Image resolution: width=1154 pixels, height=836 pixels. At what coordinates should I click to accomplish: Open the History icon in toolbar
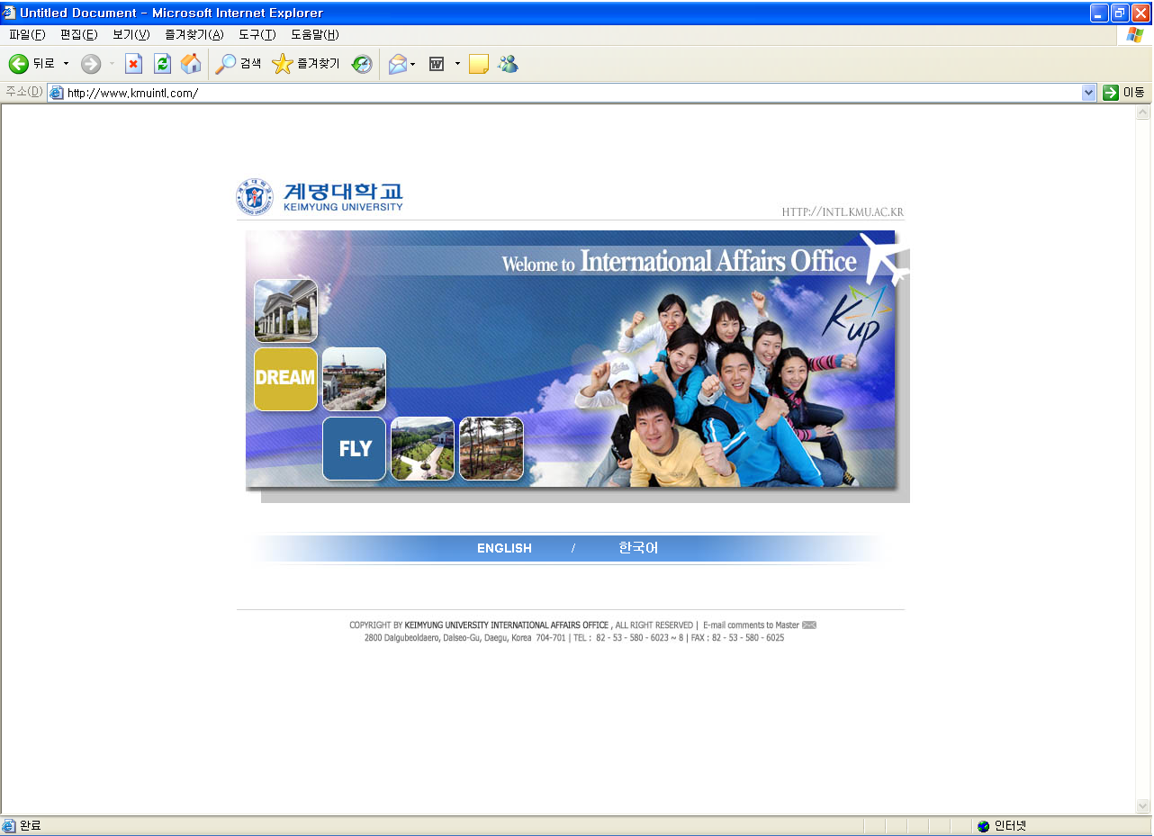362,64
